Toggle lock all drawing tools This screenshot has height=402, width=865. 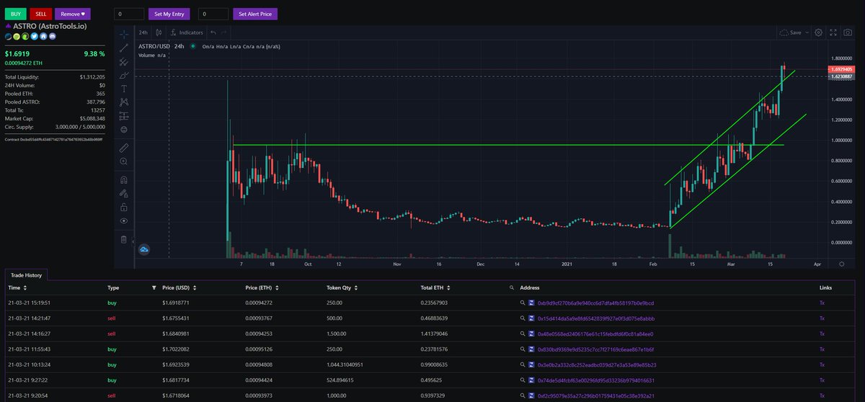click(124, 207)
